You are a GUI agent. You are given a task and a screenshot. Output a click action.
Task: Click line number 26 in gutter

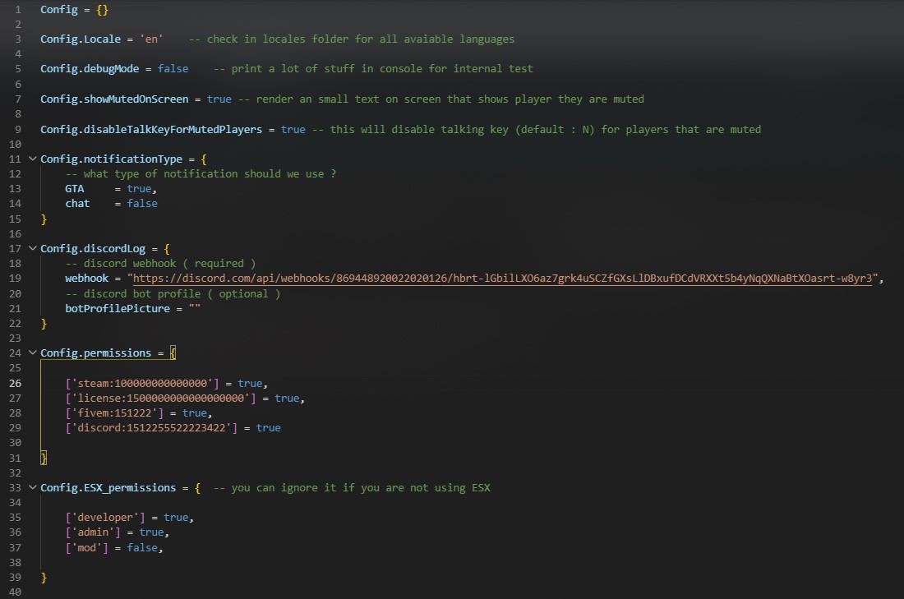[15, 384]
